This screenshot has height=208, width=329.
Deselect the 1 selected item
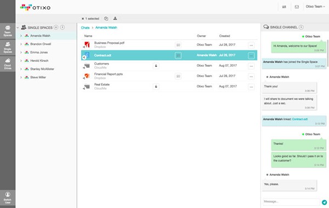tap(83, 19)
